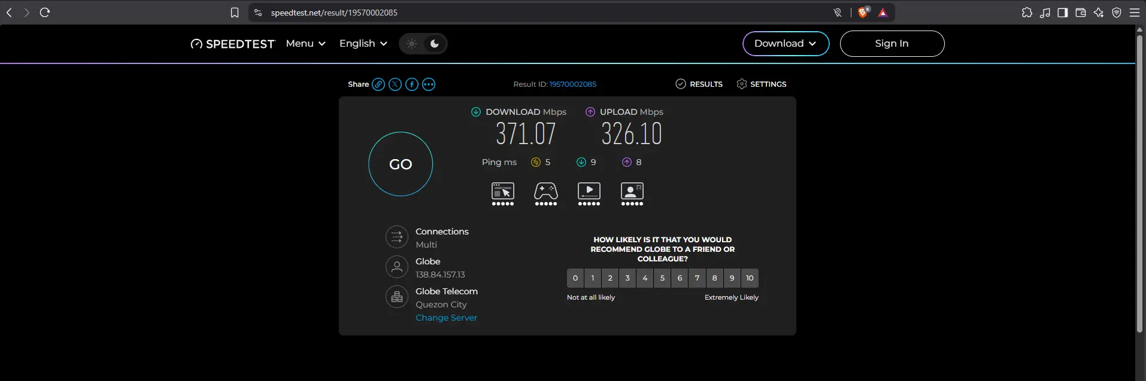Click the download latency icon near 9
The image size is (1146, 381).
click(581, 162)
